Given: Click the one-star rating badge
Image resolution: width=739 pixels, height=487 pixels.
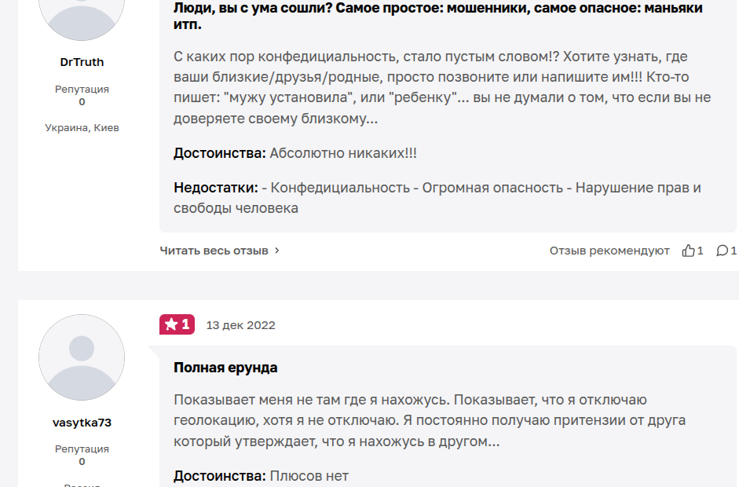Looking at the screenshot, I should 177,324.
